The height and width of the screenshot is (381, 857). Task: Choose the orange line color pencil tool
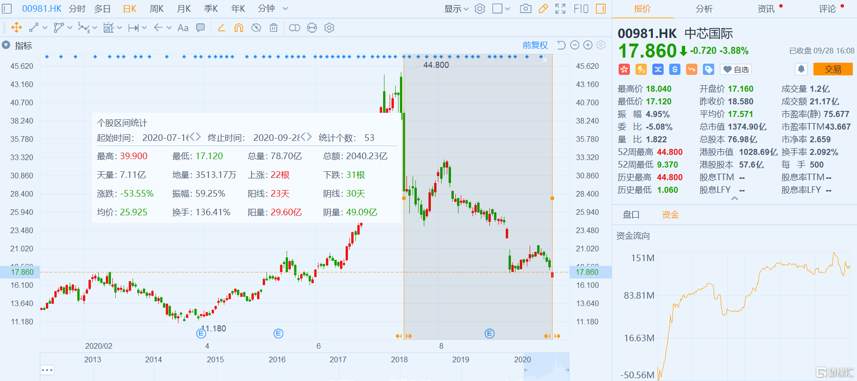222,28
